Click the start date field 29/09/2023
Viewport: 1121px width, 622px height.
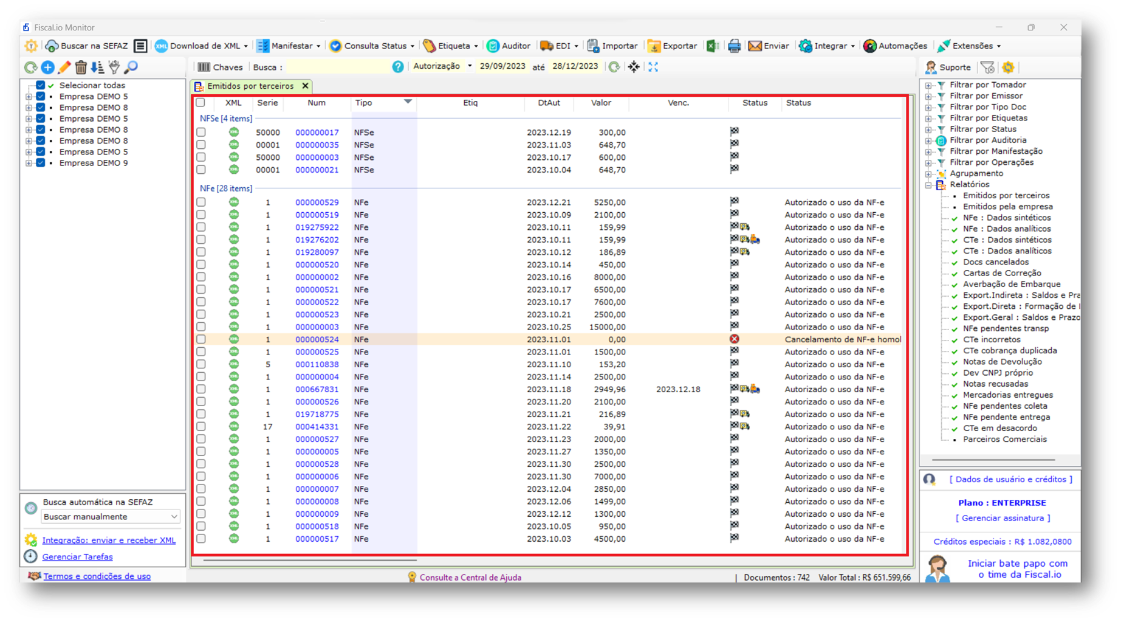(x=502, y=66)
